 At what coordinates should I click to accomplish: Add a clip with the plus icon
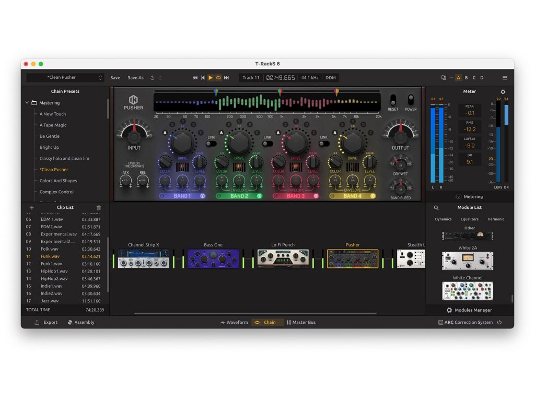coord(32,208)
